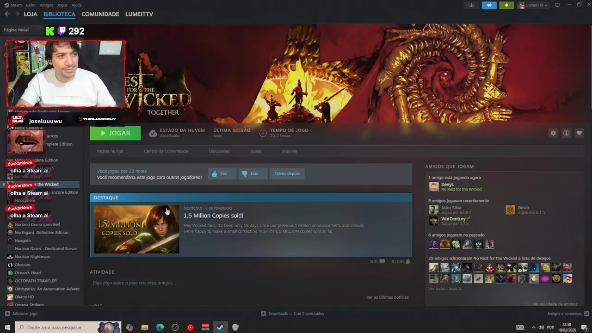
Task: Open the Downloads status bar entry
Action: pos(292,314)
